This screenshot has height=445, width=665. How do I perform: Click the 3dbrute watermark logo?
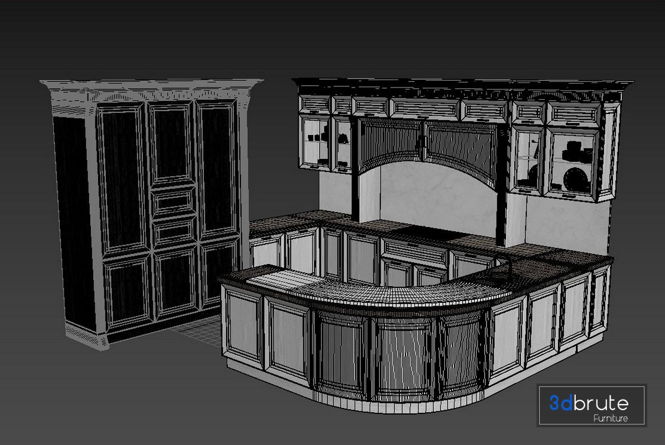tap(591, 403)
